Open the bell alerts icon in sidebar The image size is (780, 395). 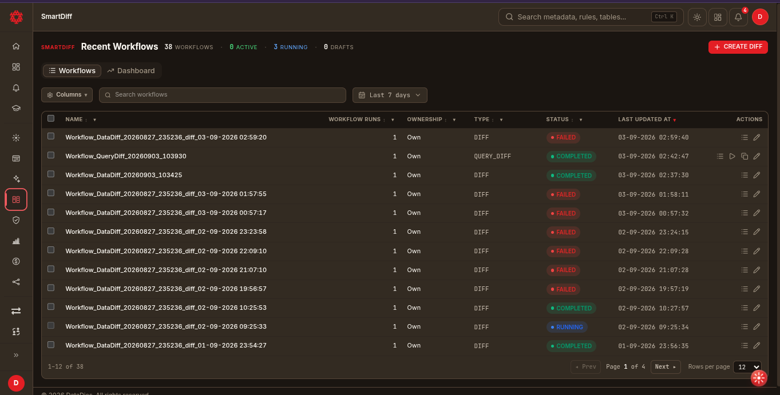(x=16, y=87)
